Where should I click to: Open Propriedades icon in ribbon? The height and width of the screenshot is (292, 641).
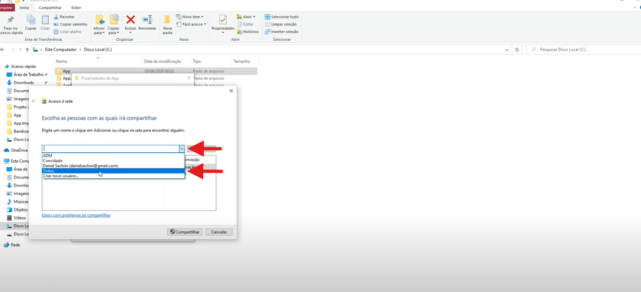[223, 21]
